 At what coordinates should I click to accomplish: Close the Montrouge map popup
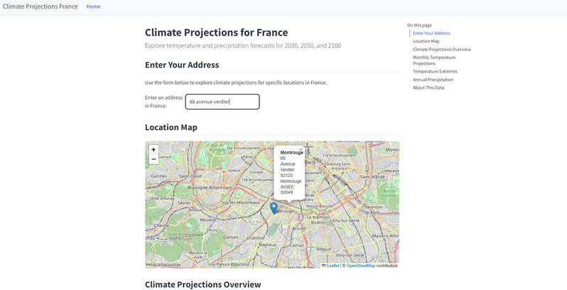point(301,149)
